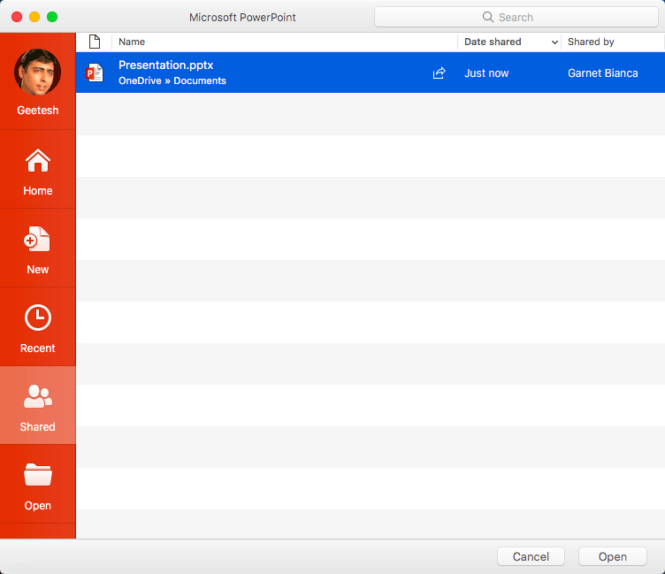665x574 pixels.
Task: Open the Recent files clock icon
Action: click(x=37, y=318)
